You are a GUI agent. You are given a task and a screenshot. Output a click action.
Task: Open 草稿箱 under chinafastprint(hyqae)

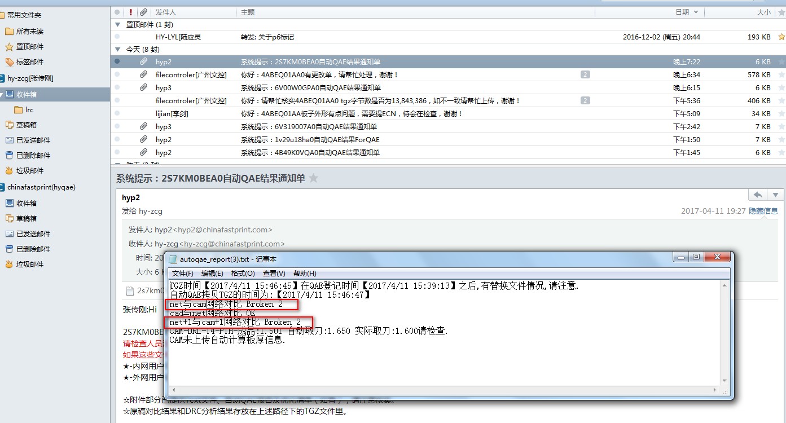tap(26, 218)
